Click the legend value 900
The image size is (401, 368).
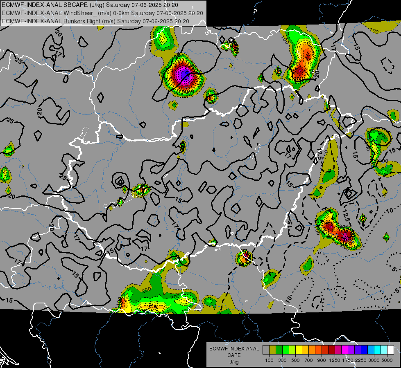(x=322, y=360)
